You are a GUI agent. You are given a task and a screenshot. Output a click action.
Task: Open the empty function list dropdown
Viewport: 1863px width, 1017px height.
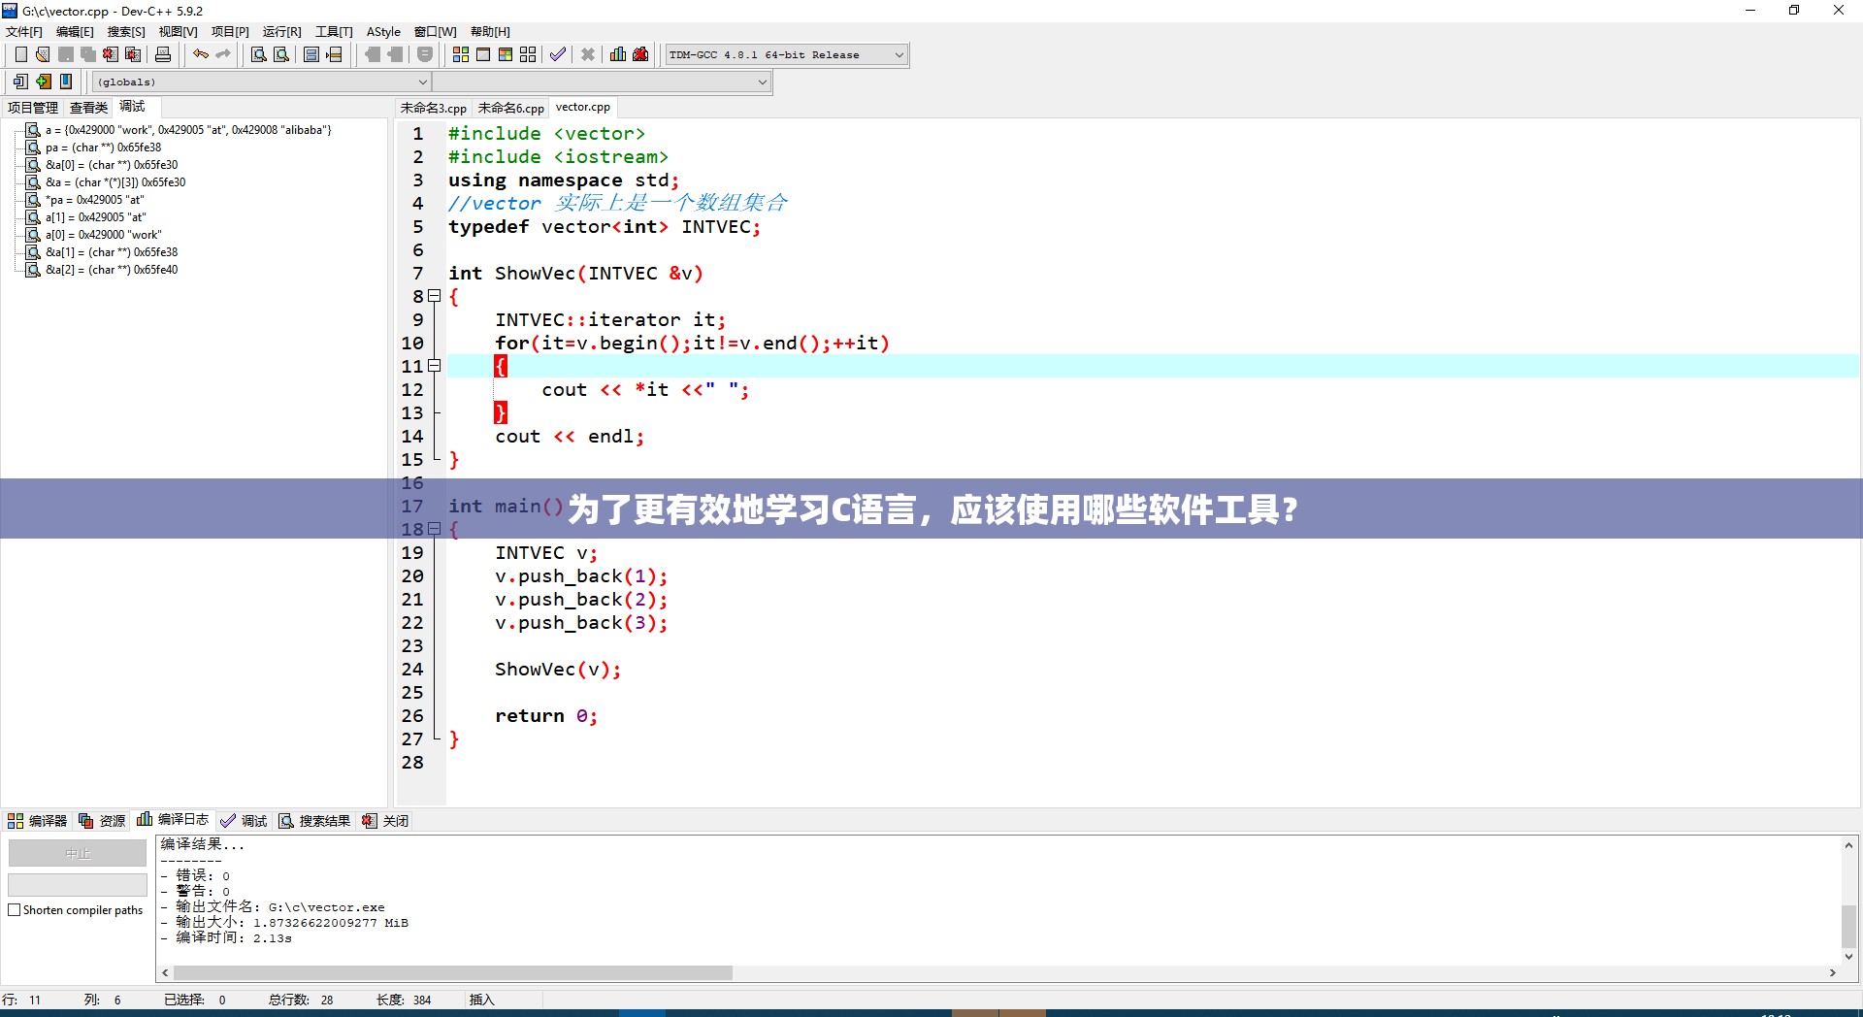click(602, 82)
